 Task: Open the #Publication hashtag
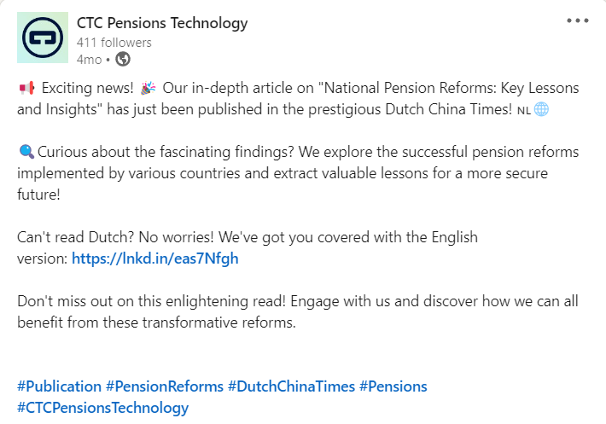coord(59,386)
